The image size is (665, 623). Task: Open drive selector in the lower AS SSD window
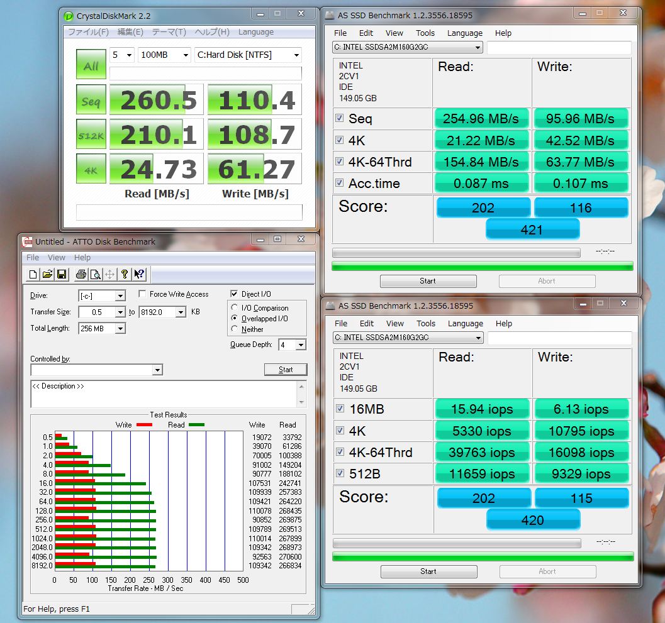[408, 338]
